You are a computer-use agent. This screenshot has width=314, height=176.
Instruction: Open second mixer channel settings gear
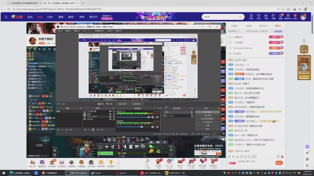tap(157, 127)
